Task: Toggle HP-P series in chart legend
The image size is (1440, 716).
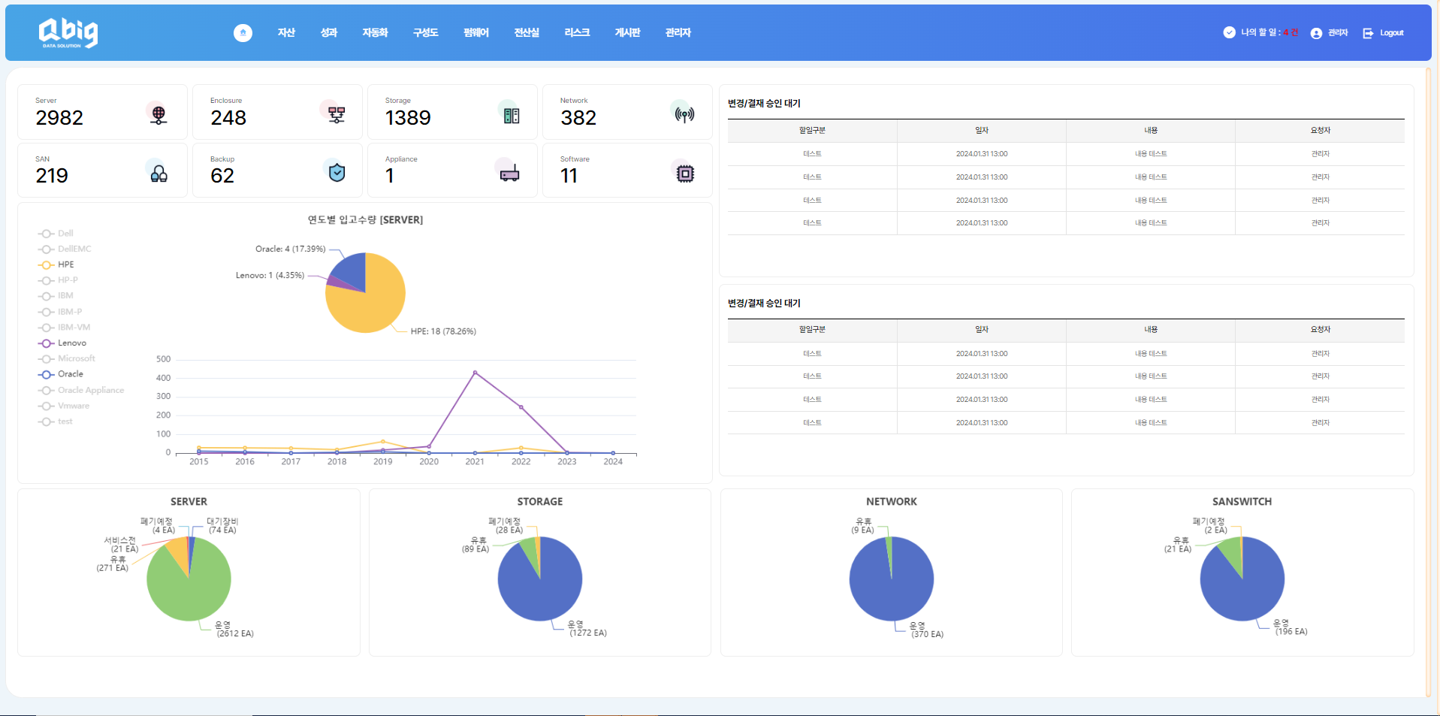Action: coord(58,280)
